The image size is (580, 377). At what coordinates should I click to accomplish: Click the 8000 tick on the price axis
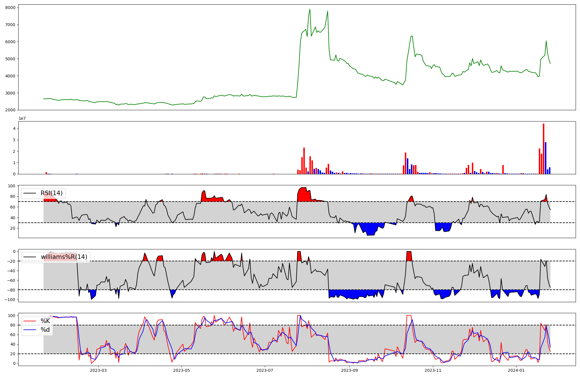[11, 8]
